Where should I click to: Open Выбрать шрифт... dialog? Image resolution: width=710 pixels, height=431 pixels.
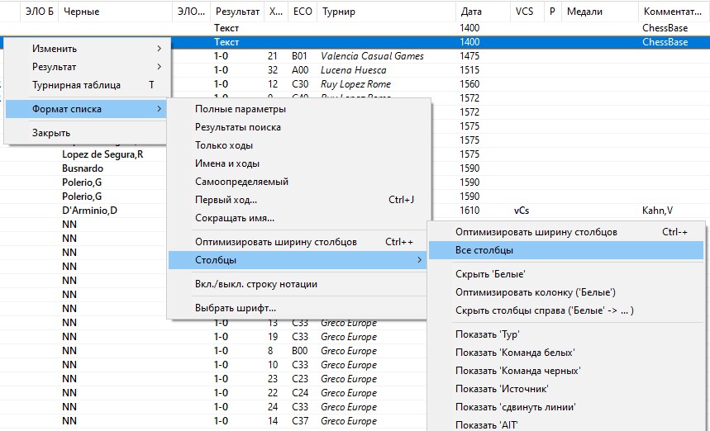(298, 308)
